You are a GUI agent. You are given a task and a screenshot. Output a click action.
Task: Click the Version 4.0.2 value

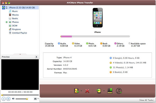click(66, 65)
